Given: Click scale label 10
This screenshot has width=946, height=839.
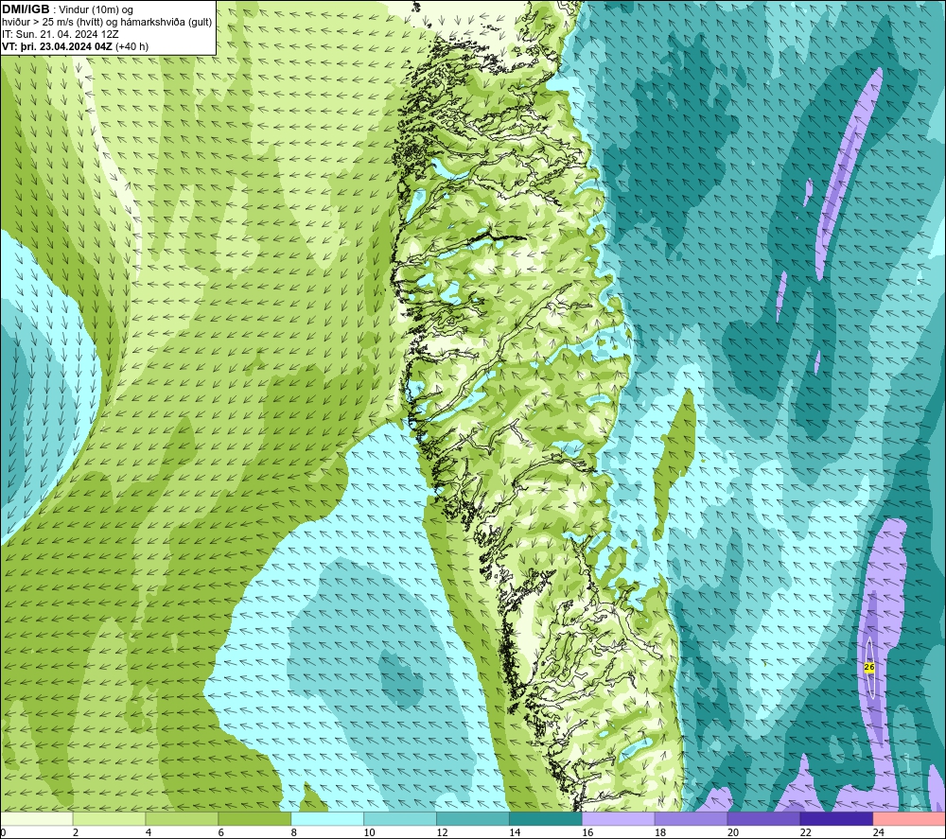Looking at the screenshot, I should [369, 832].
